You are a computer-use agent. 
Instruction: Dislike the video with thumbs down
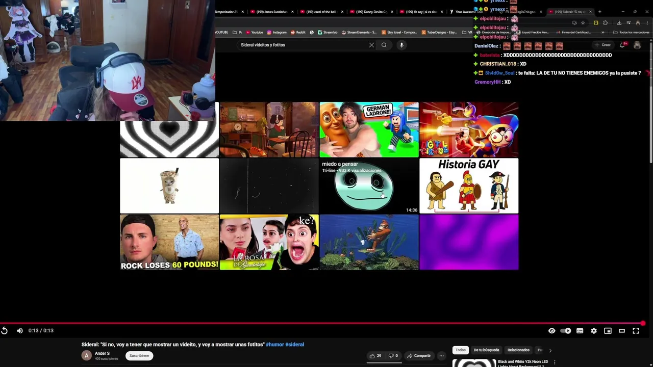(393, 356)
